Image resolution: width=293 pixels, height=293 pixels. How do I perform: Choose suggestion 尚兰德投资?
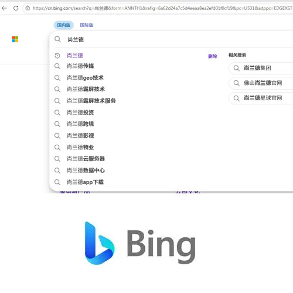click(x=80, y=113)
